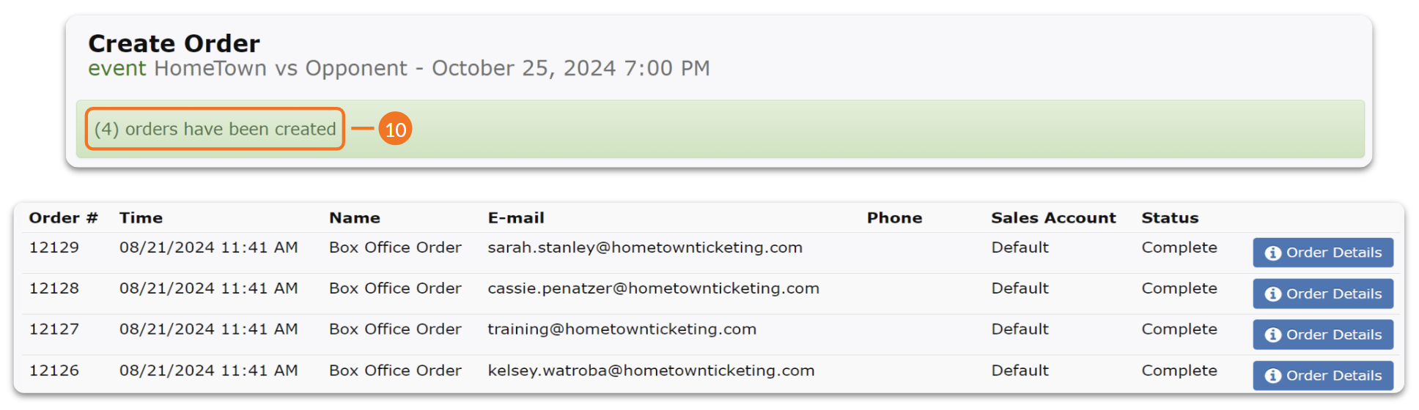Click the E-mail column header
The width and height of the screenshot is (1419, 410).
coord(516,217)
